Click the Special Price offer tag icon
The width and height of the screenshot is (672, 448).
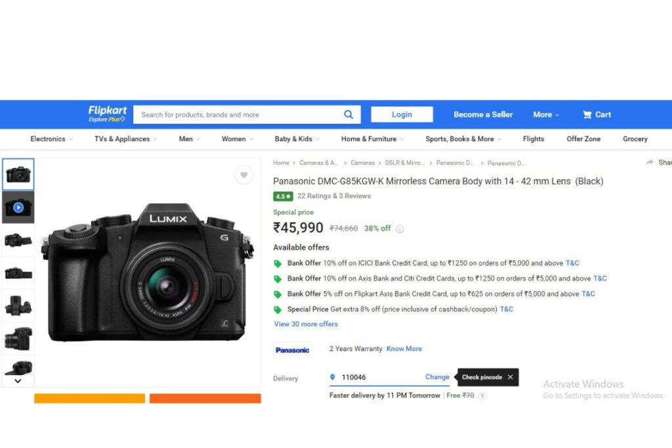pyautogui.click(x=278, y=310)
